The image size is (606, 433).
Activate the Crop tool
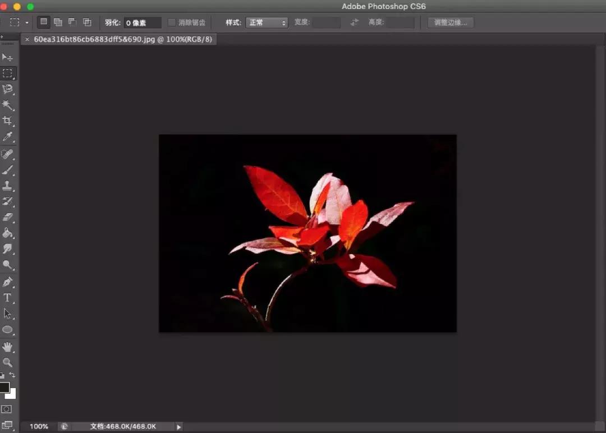point(7,121)
